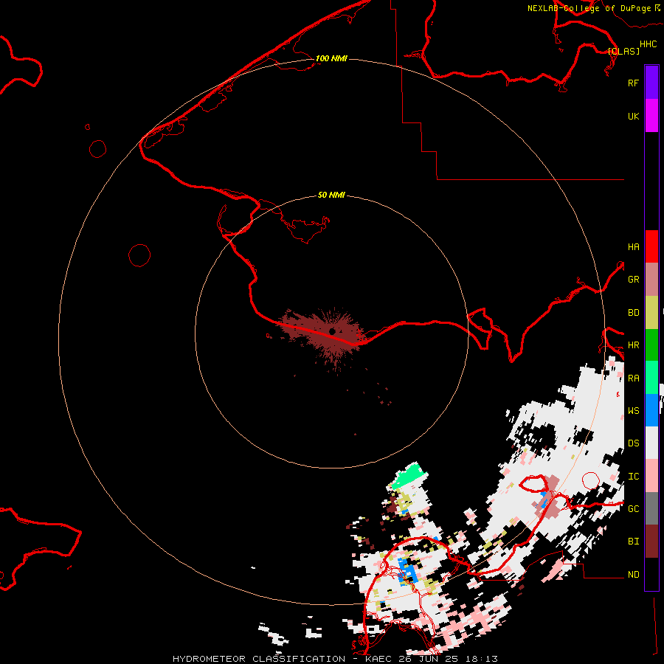Click the BI legend label
The image size is (664, 664).
coord(633,542)
